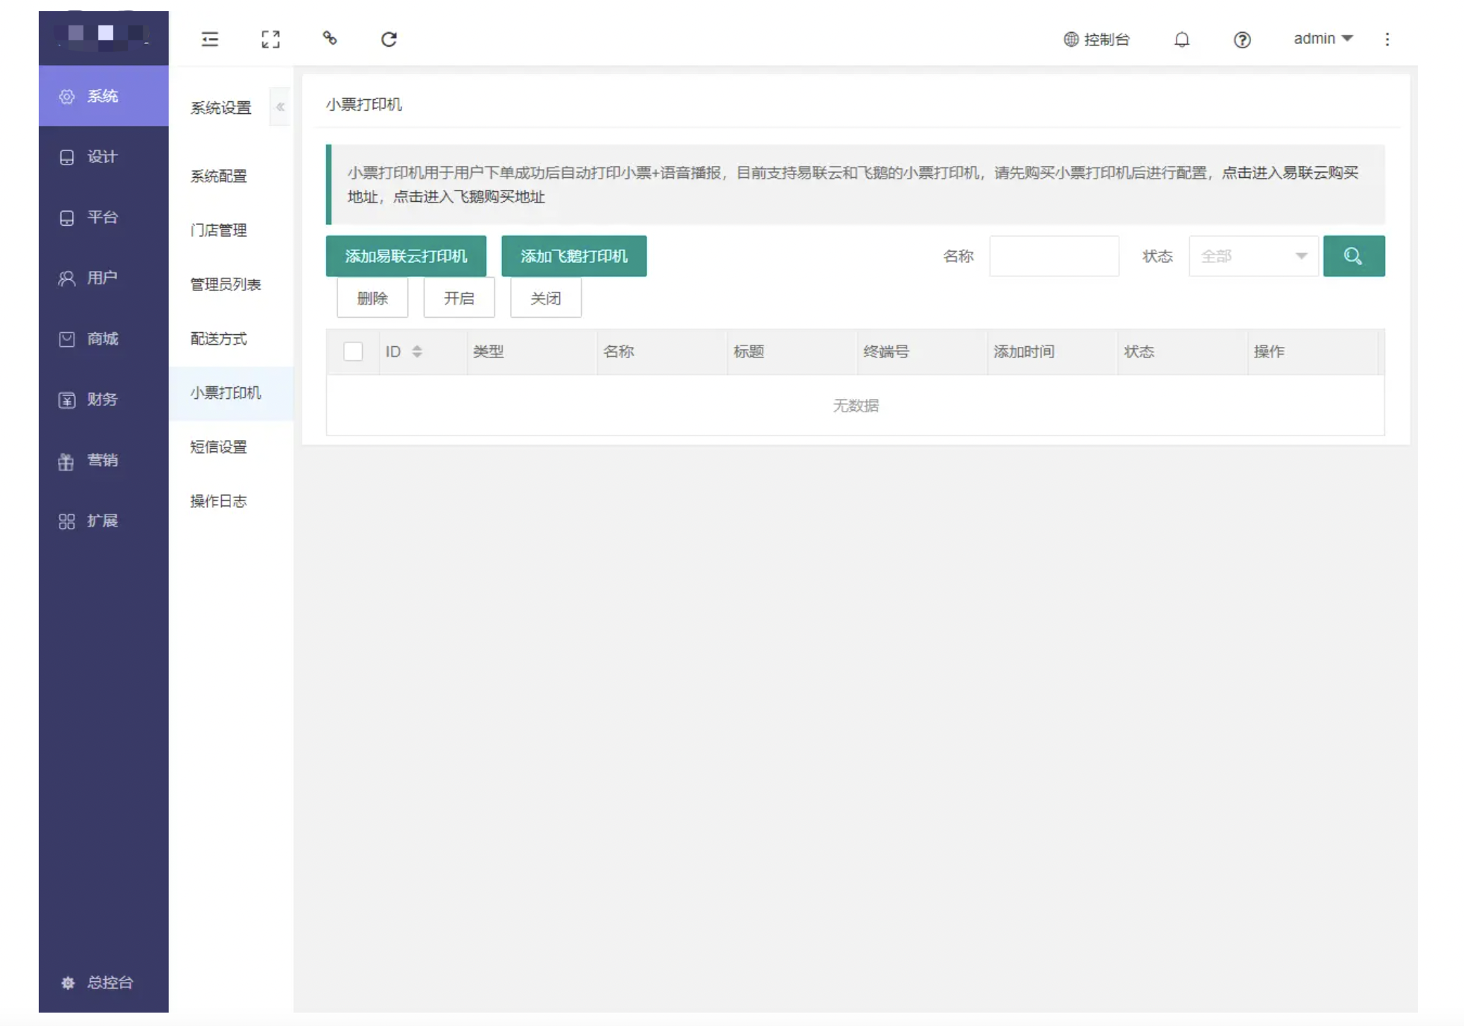Open help question mark icon

point(1241,39)
